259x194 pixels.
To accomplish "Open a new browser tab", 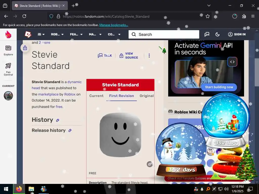I will tap(73, 6).
